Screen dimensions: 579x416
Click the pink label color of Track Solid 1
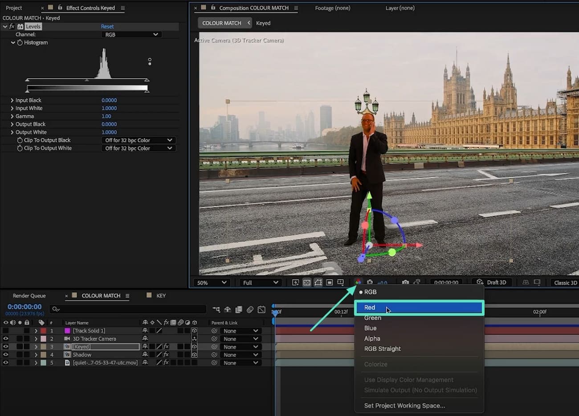67,331
